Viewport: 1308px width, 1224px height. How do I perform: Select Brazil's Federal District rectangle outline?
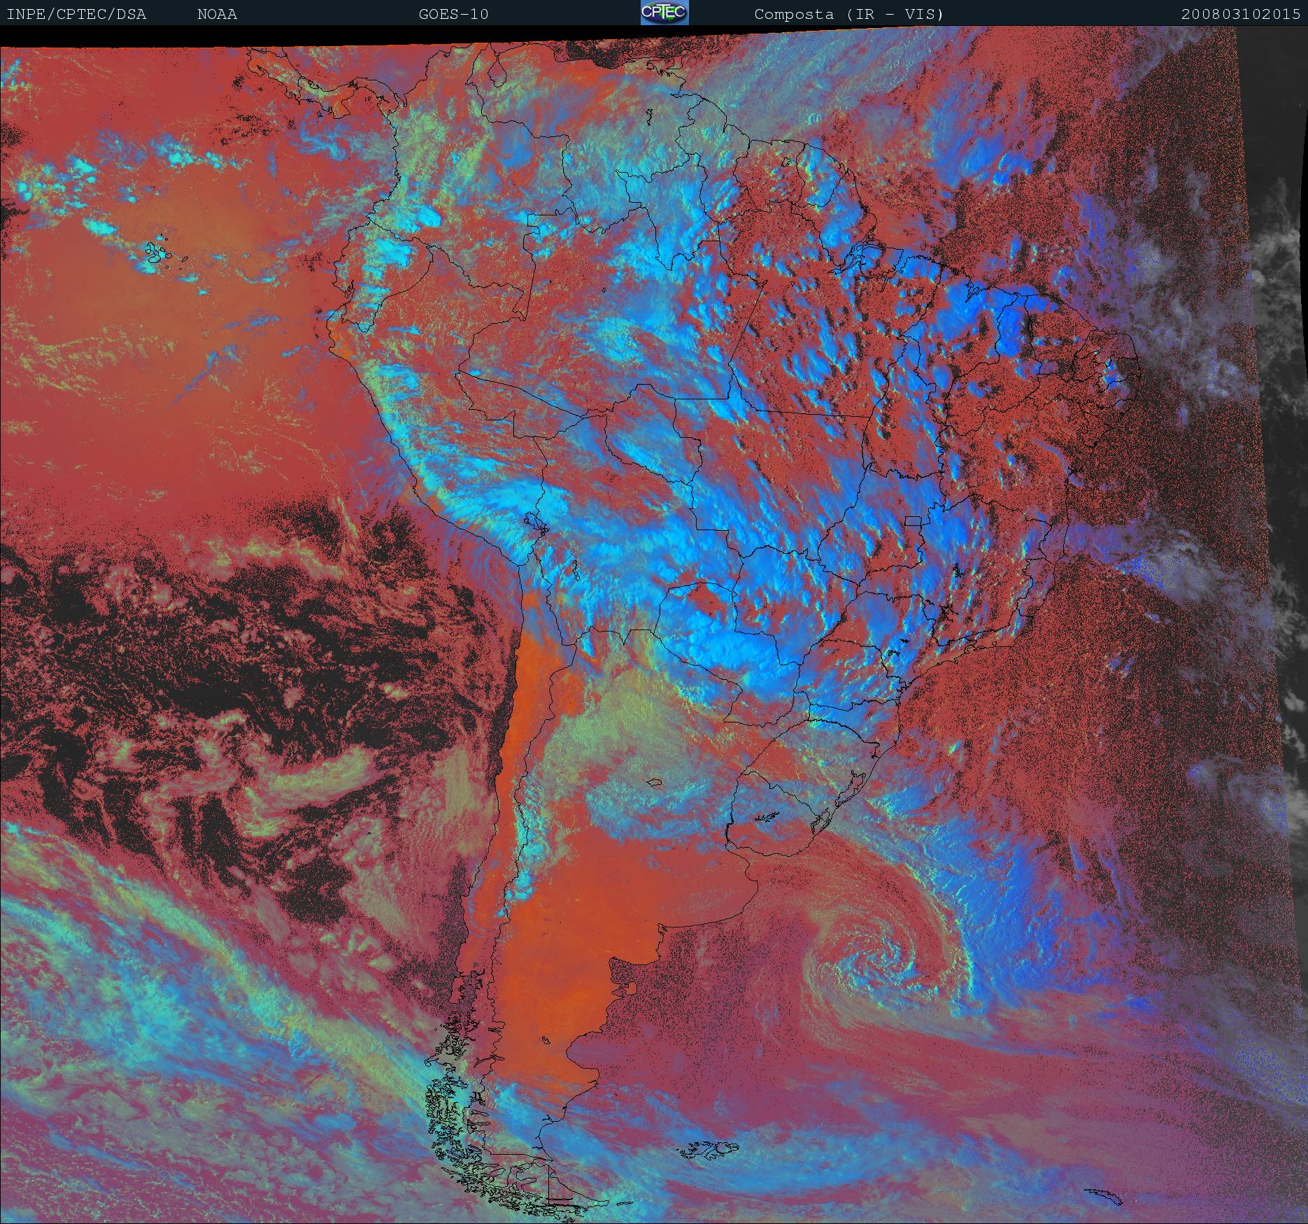pos(912,520)
